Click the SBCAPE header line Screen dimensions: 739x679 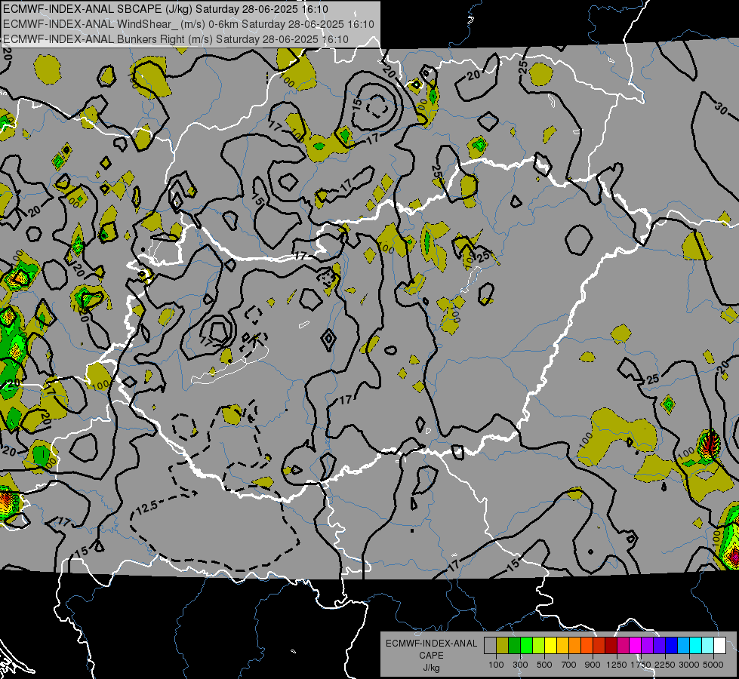click(x=165, y=9)
